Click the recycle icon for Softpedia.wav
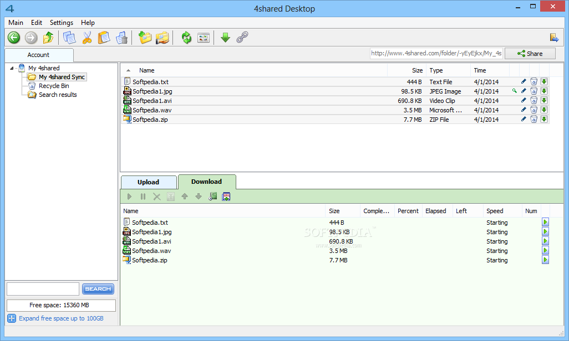The width and height of the screenshot is (569, 341). pos(534,110)
